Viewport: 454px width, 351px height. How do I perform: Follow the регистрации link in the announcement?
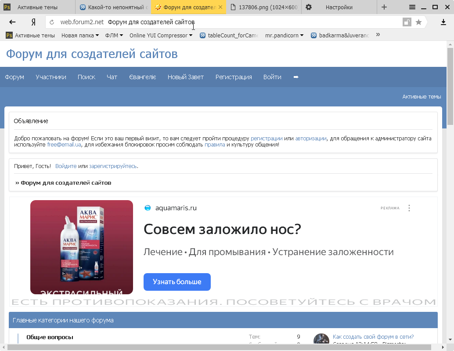[267, 138]
